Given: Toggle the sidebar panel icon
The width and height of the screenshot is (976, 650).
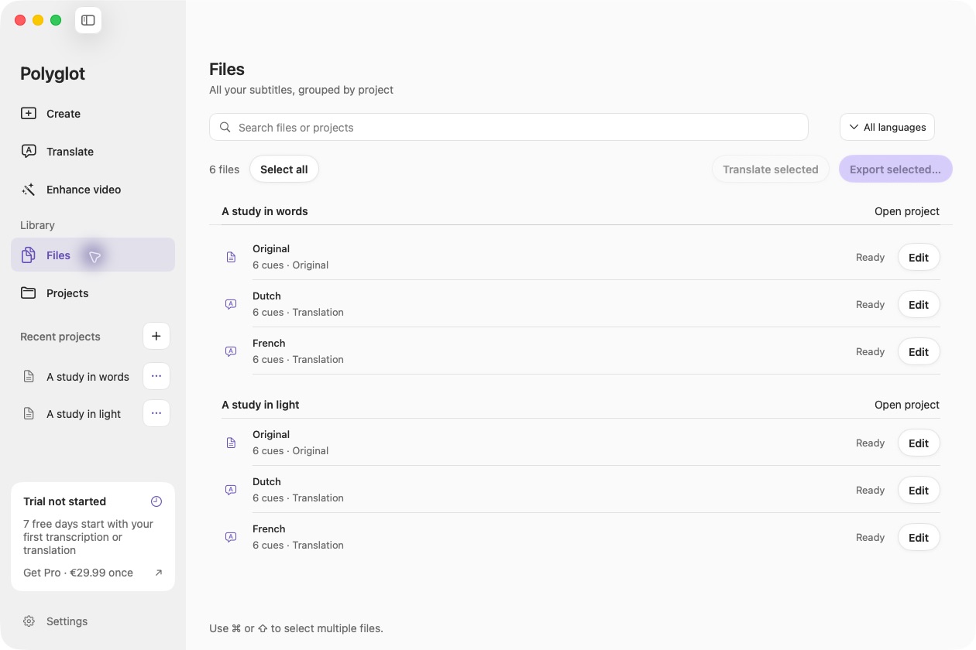Looking at the screenshot, I should pos(88,20).
